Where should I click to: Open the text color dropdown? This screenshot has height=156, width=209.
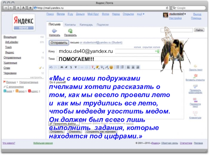[x=93, y=67]
